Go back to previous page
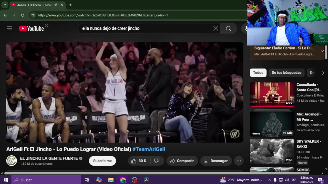This screenshot has height=184, width=328. pyautogui.click(x=5, y=15)
